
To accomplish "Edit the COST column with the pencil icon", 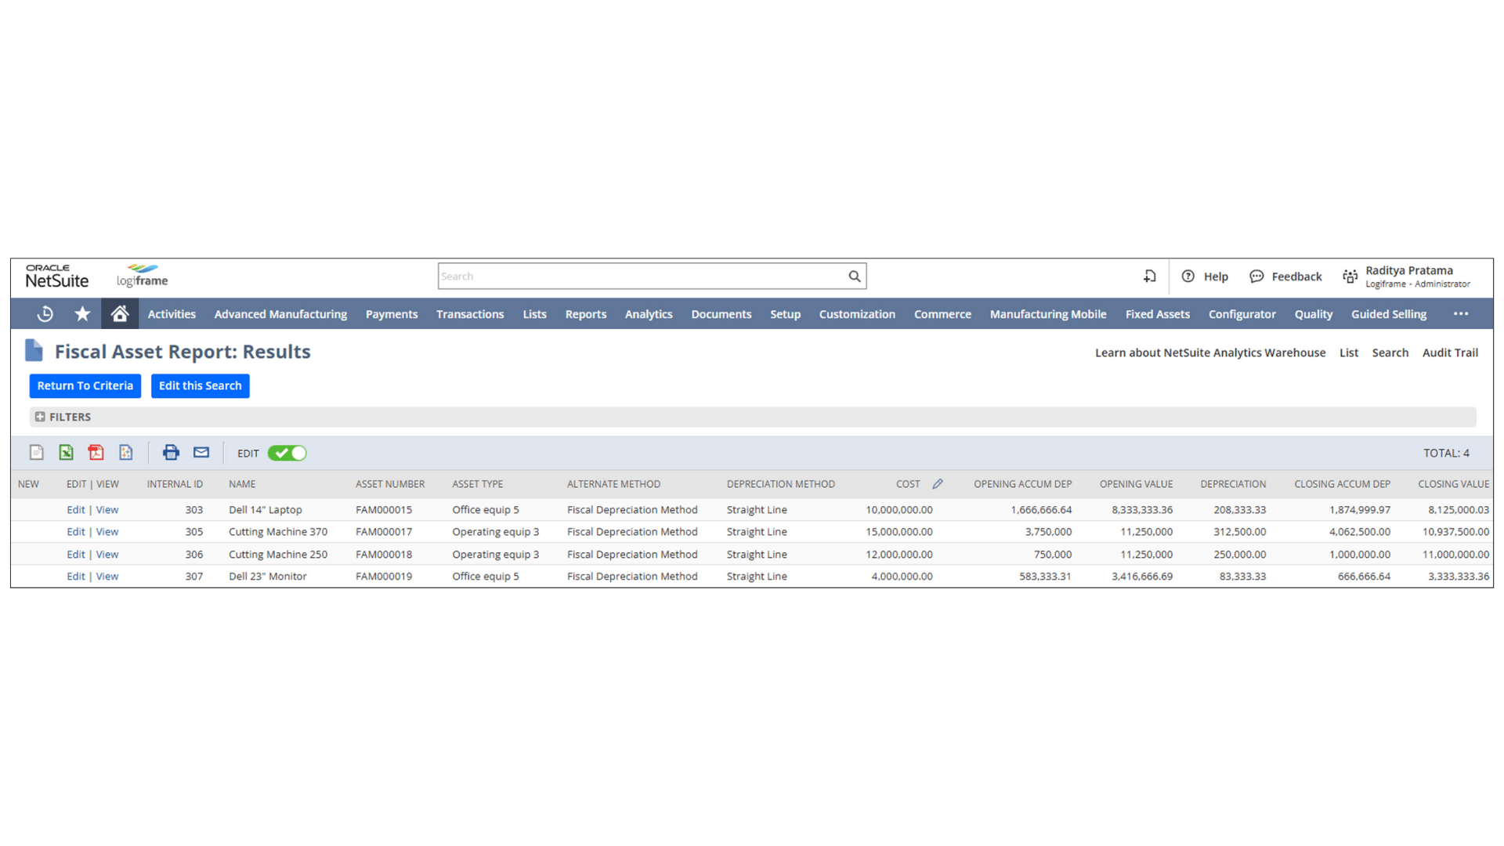I will click(938, 483).
